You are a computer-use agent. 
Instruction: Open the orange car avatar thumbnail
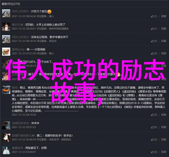point(6,90)
